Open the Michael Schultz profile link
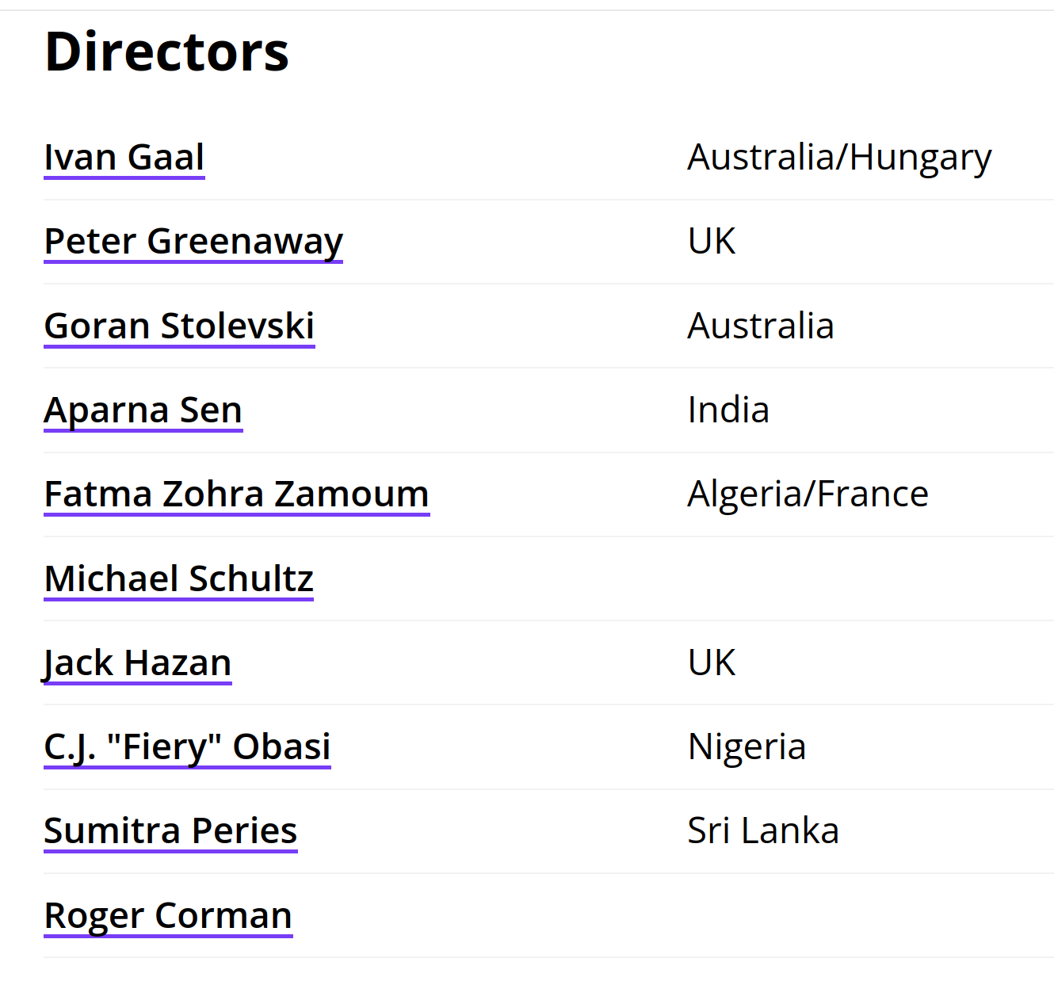1054x1004 pixels. click(179, 578)
